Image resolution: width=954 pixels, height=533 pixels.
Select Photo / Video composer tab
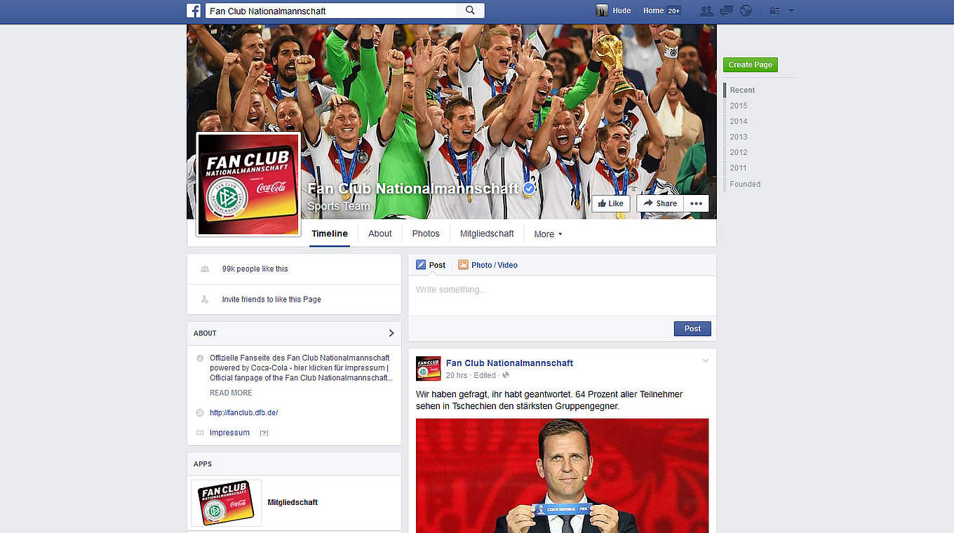488,265
